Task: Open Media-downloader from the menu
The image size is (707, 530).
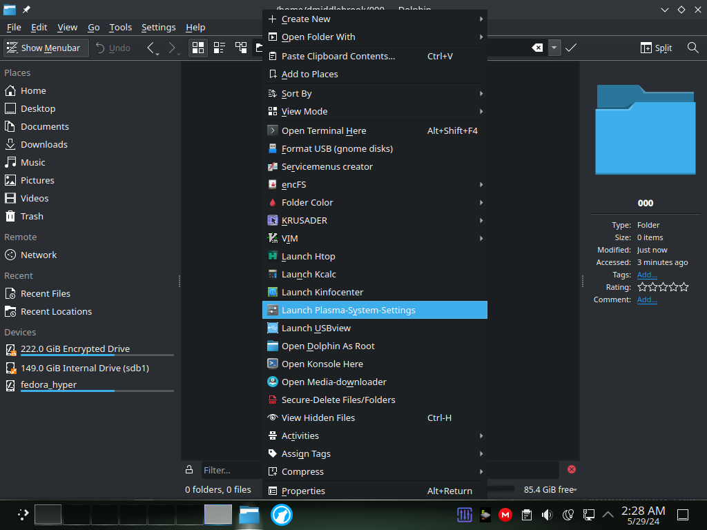Action: (x=375, y=382)
